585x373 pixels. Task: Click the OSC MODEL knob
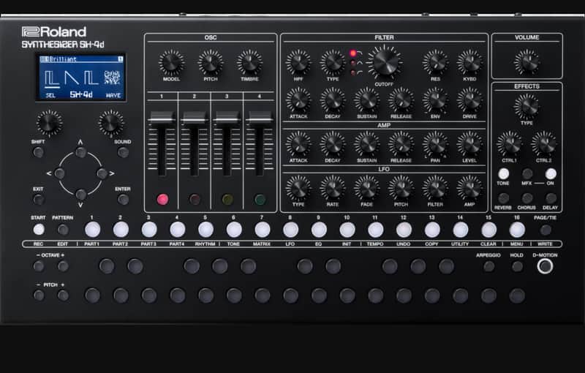pyautogui.click(x=172, y=63)
